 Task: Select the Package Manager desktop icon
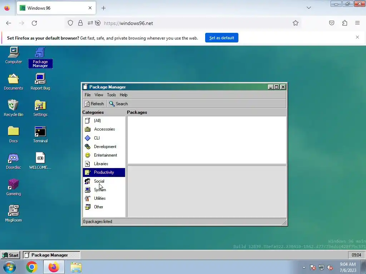[40, 57]
